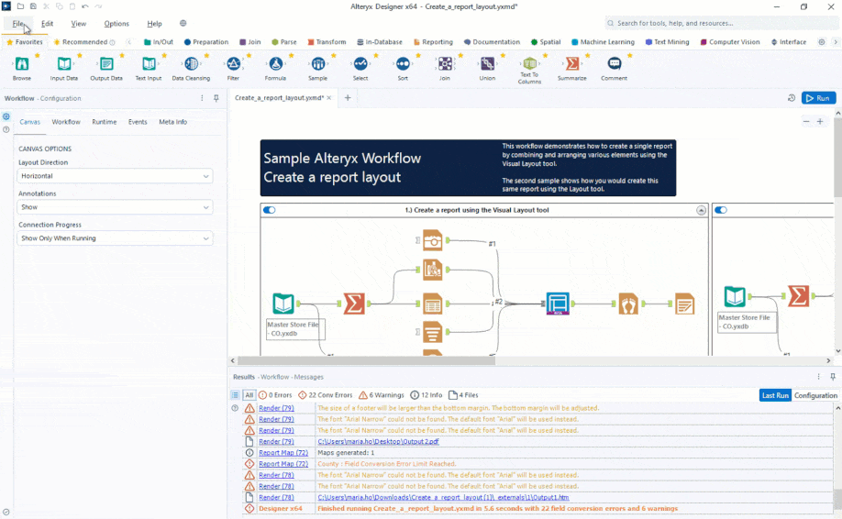Select the Browse tool icon
Screen dimensions: 842x519
22,64
